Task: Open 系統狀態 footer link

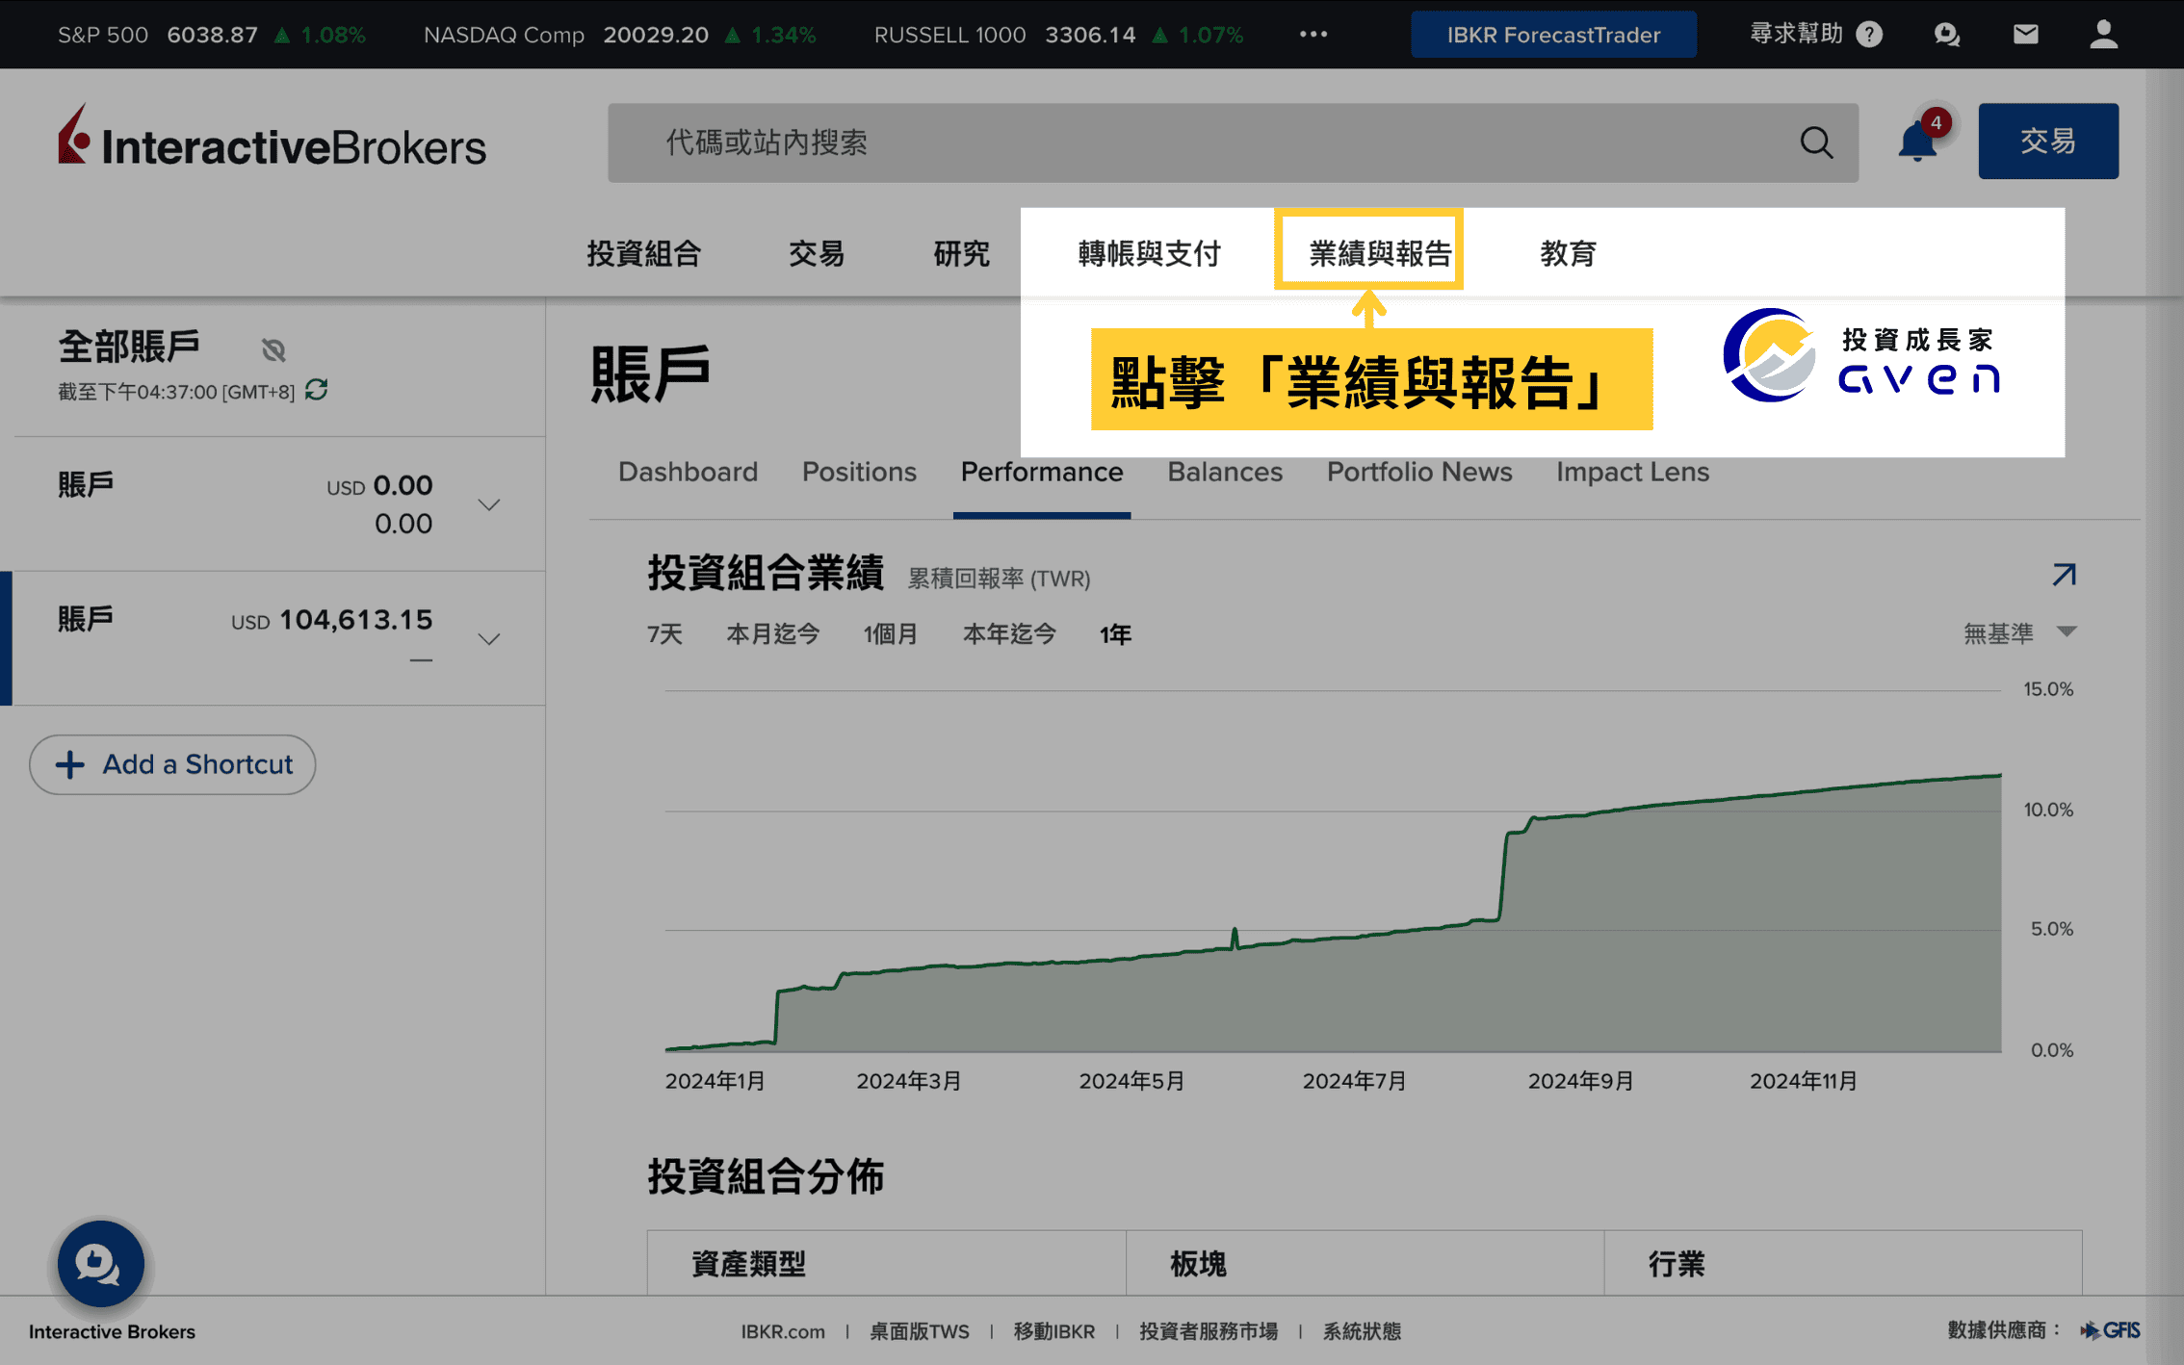Action: (x=1362, y=1331)
